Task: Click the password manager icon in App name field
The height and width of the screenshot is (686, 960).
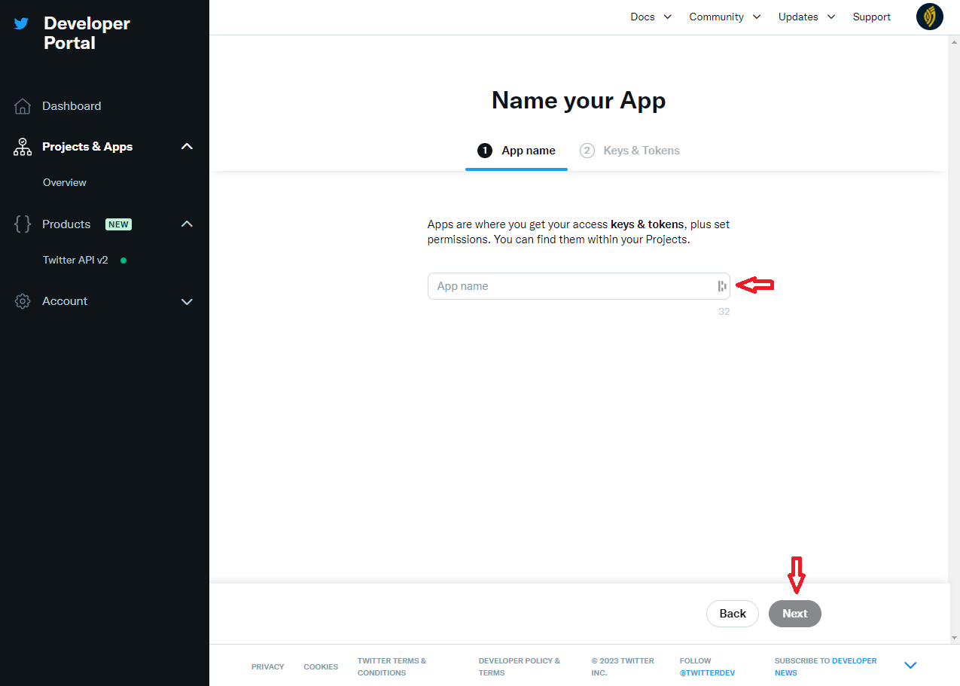Action: click(722, 286)
